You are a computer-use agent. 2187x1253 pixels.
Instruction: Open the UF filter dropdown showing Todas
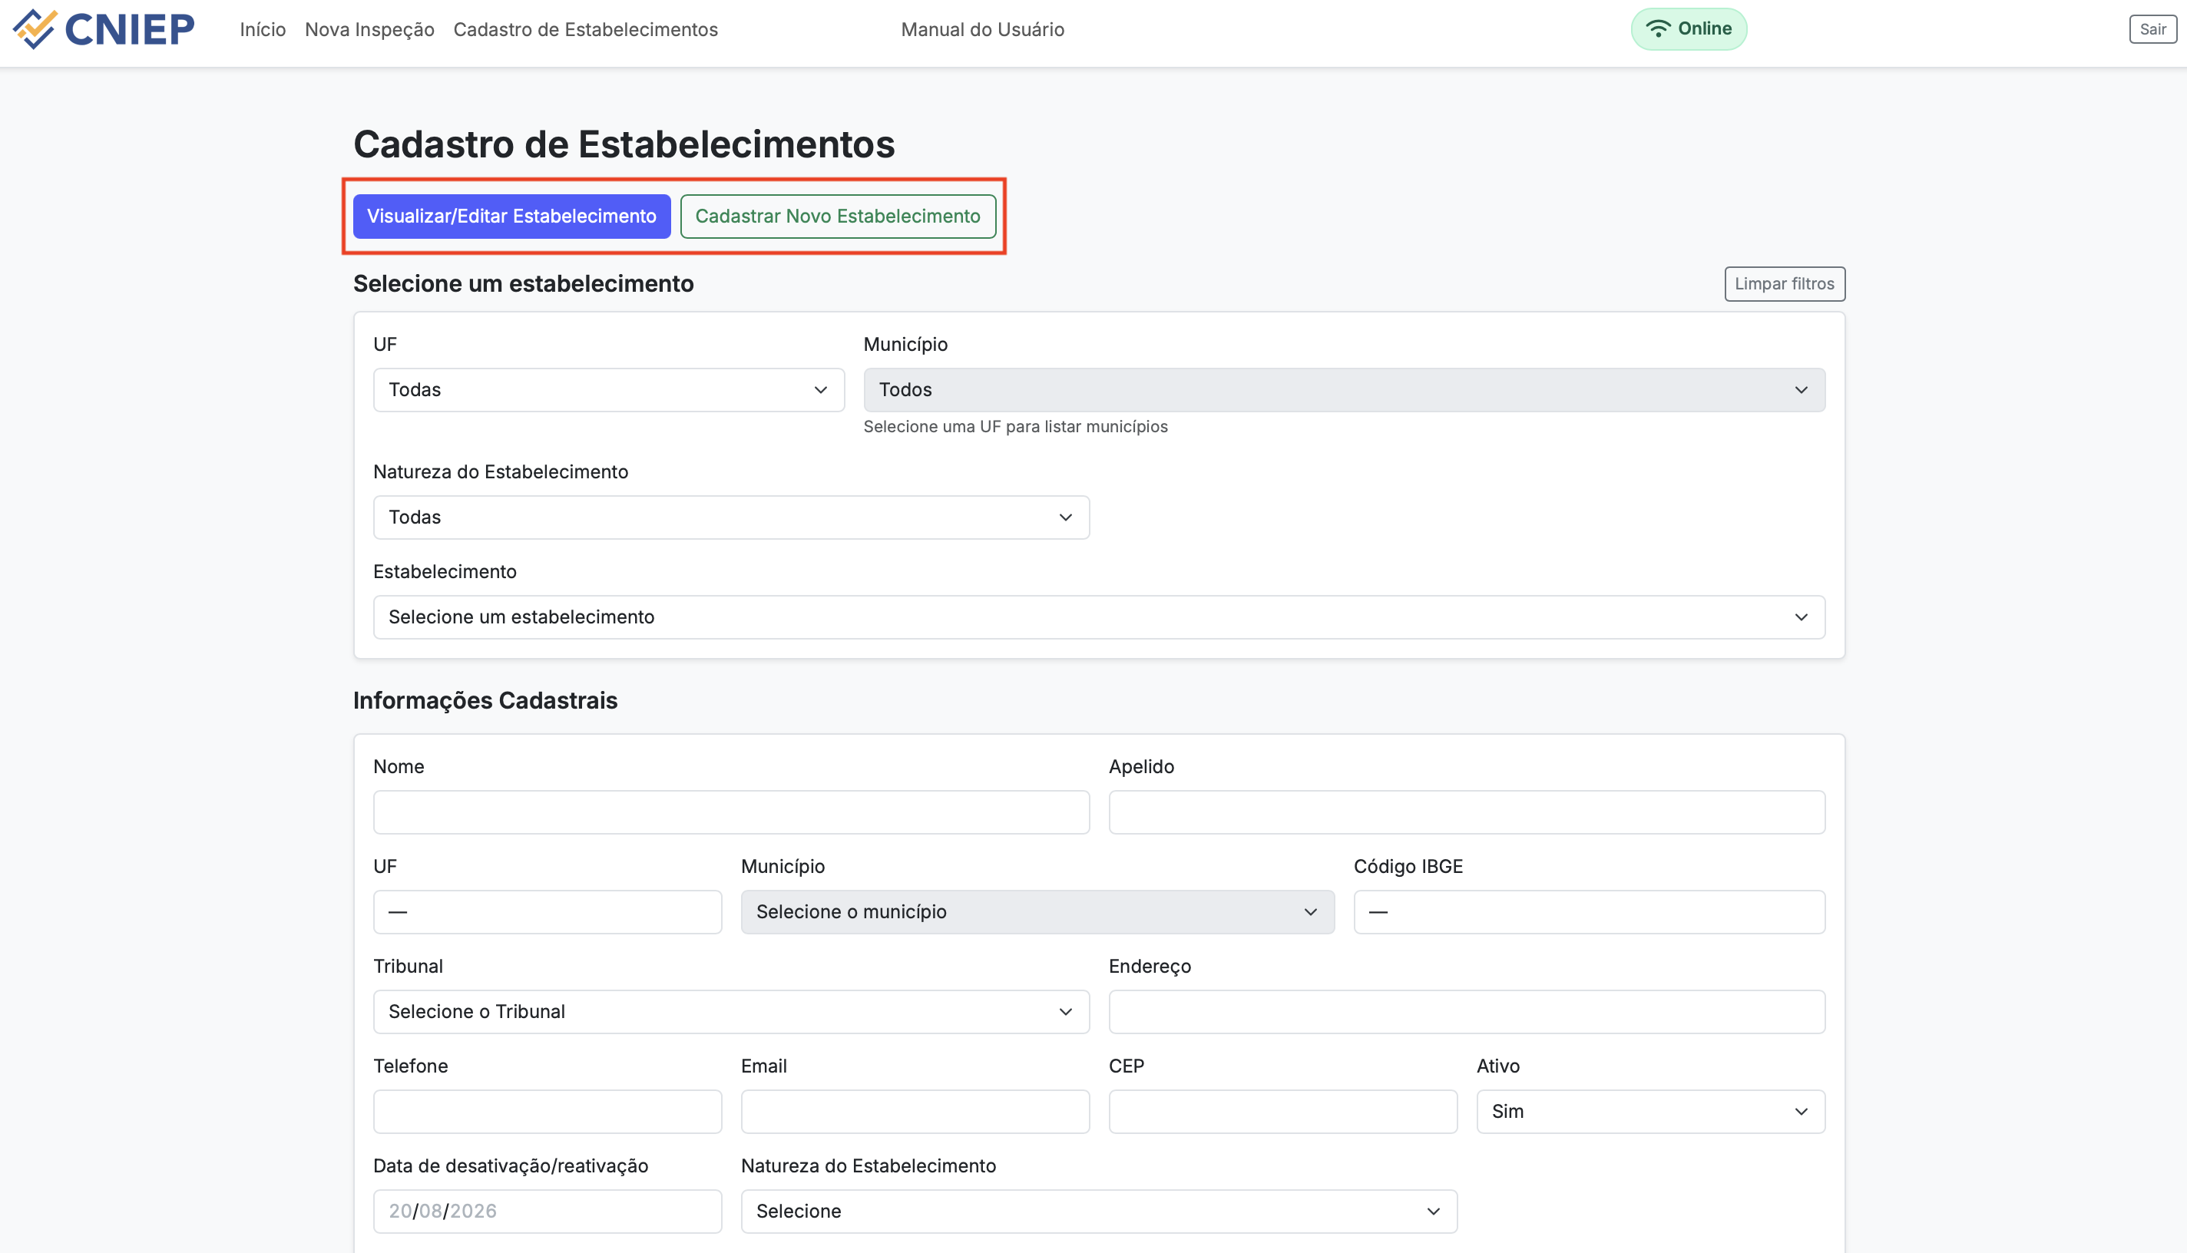click(x=608, y=390)
